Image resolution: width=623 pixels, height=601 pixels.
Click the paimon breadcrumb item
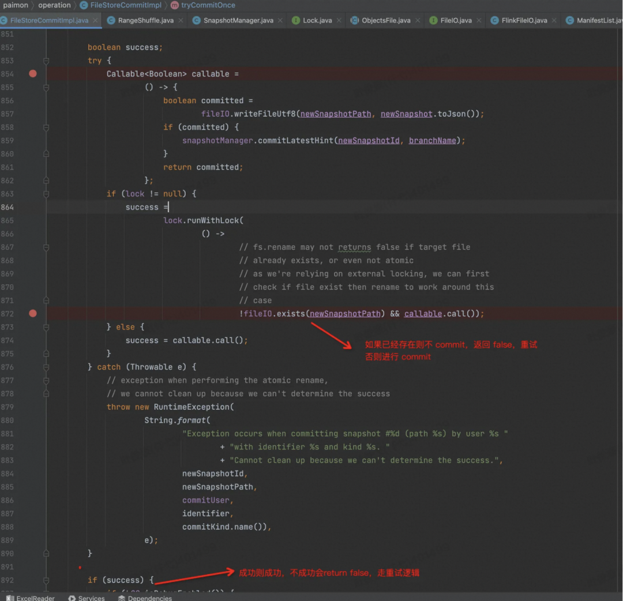[16, 5]
